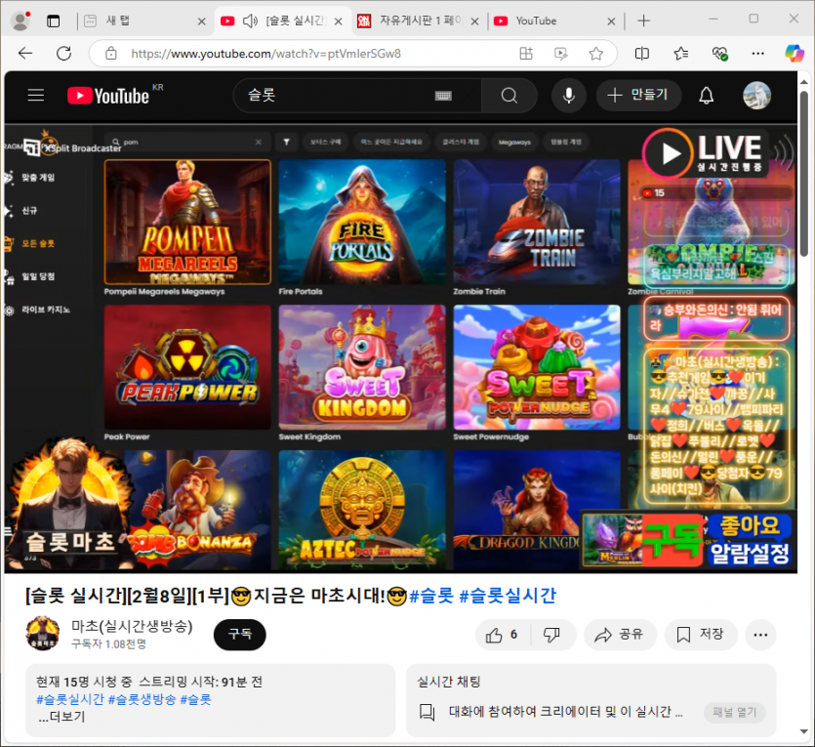
Task: Click the 구독자 1.08천명 subscriber count text
Action: 108,643
